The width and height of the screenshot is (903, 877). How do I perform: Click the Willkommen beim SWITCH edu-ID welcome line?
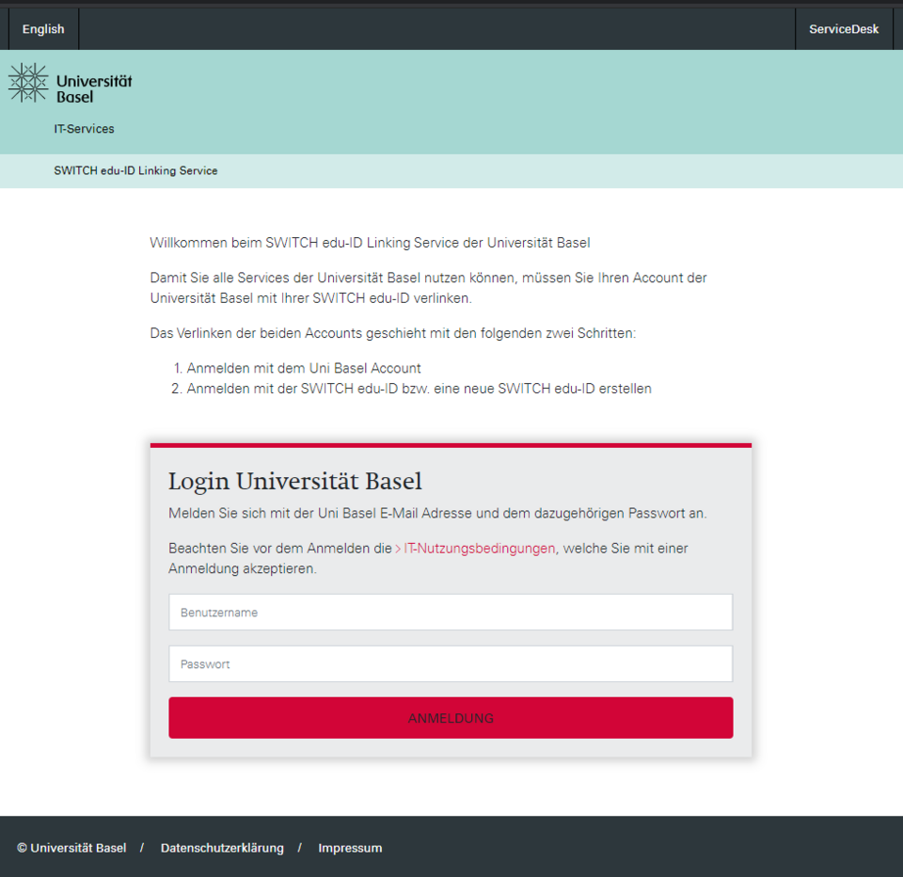point(370,243)
